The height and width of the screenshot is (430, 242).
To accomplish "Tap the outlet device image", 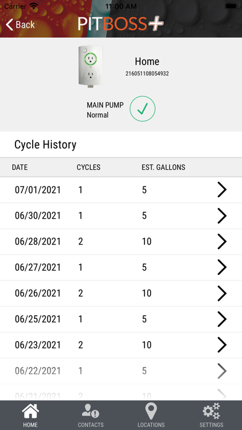I will click(x=90, y=67).
